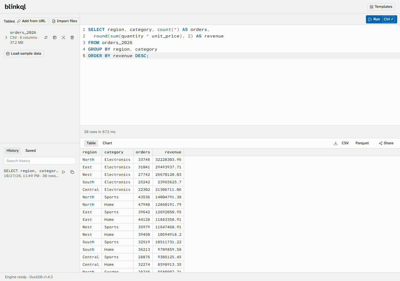Viewport: 400px width, 281px height.
Task: Click the swap arrows icon for orders_2026
Action: 46,37
